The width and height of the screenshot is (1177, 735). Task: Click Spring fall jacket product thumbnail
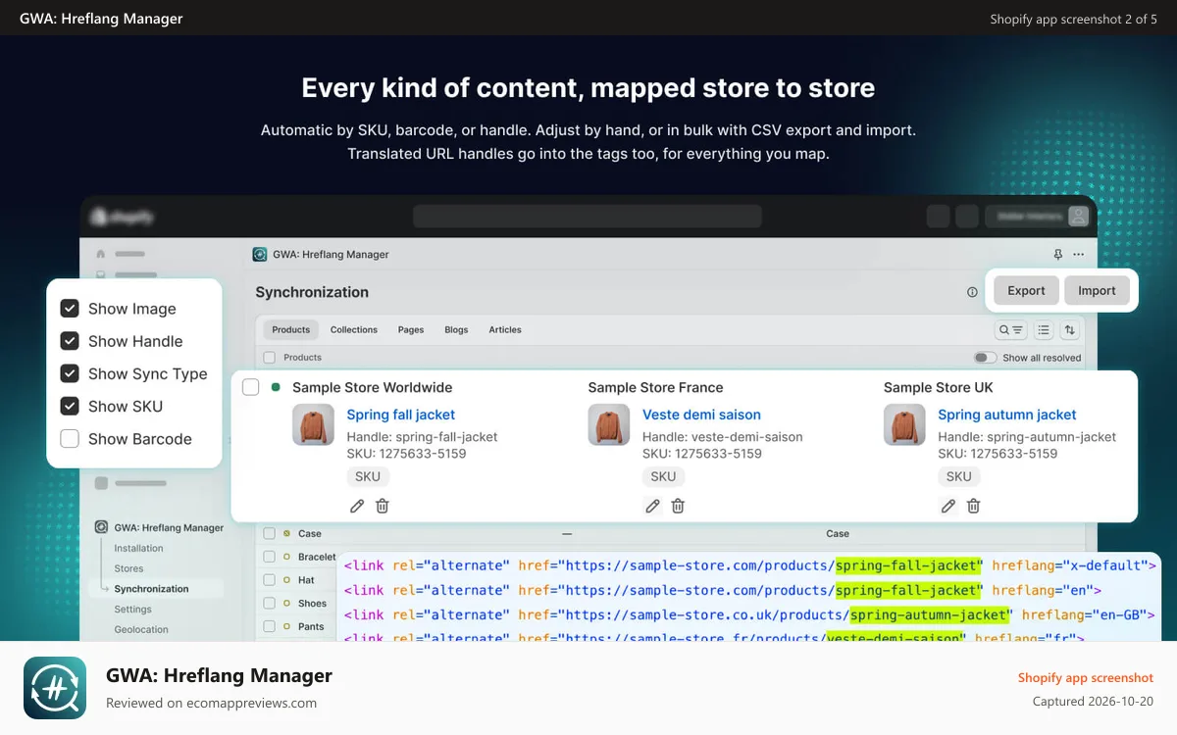pyautogui.click(x=314, y=425)
